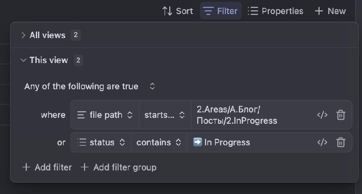362x194 pixels.
Task: Open the 'contains' operator dropdown
Action: point(159,142)
